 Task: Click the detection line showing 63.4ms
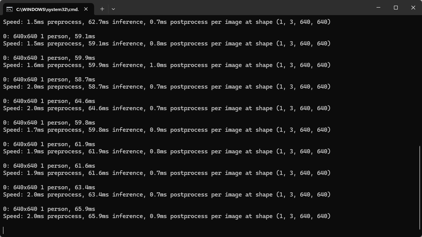pos(49,187)
